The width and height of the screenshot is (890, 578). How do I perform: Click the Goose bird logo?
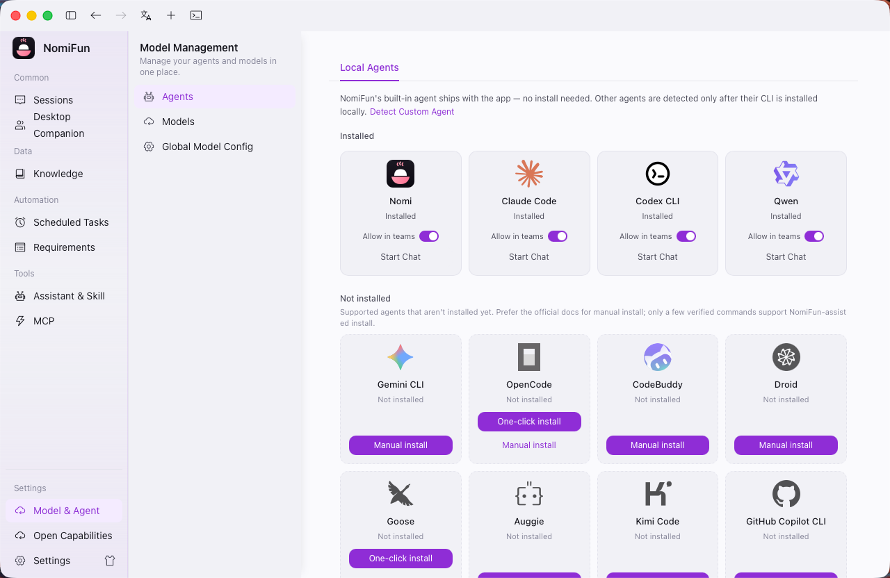400,494
